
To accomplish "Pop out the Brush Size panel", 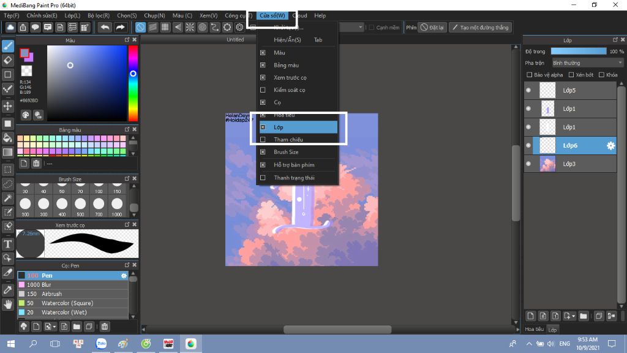I will click(127, 178).
